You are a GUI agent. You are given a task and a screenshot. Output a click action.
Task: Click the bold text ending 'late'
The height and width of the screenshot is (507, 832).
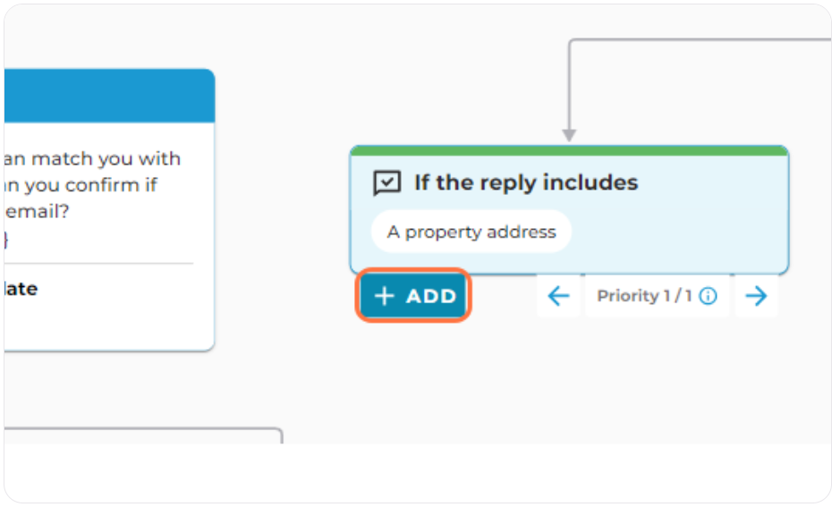tap(21, 289)
